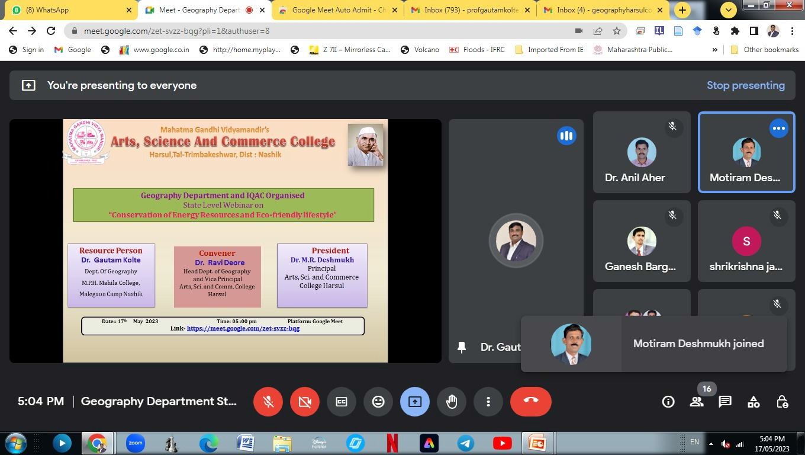Open the Windows Start menu
The width and height of the screenshot is (805, 455).
click(15, 443)
